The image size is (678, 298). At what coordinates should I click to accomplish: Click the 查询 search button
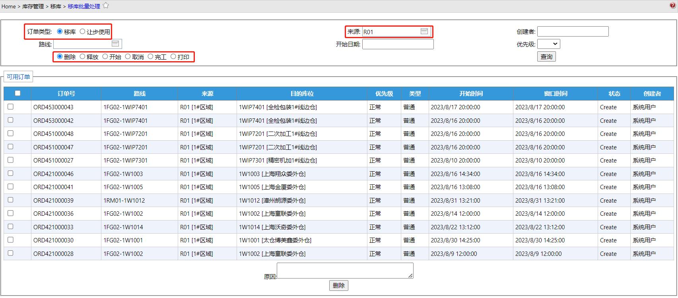(x=546, y=56)
